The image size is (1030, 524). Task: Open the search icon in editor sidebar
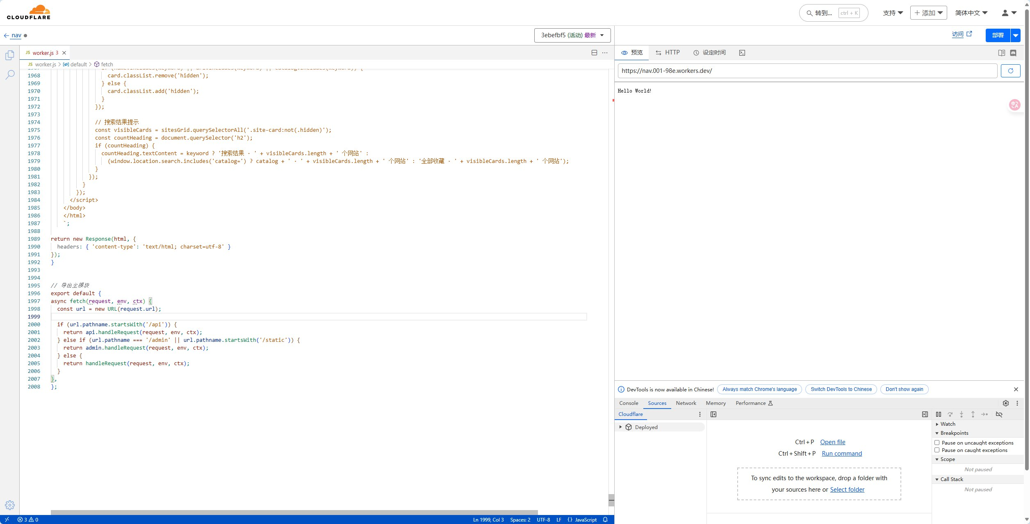click(10, 75)
